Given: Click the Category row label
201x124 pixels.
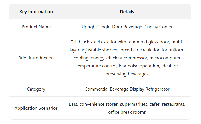Looking at the screenshot, I should [x=36, y=89].
